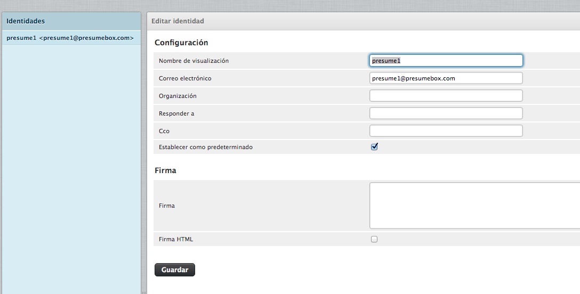Click inside the large Firma text area

(x=474, y=206)
